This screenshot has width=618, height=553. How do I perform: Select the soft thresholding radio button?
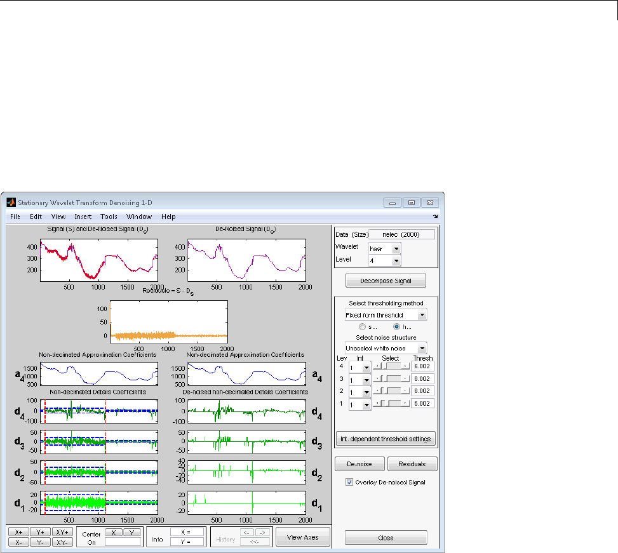pyautogui.click(x=363, y=326)
